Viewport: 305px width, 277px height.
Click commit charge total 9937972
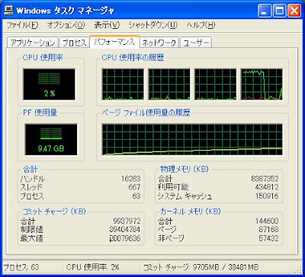coord(127,221)
